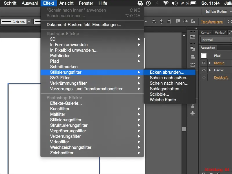The height and width of the screenshot is (174, 232).
Task: Open Effekte-Galerie...
Action: [92, 103]
